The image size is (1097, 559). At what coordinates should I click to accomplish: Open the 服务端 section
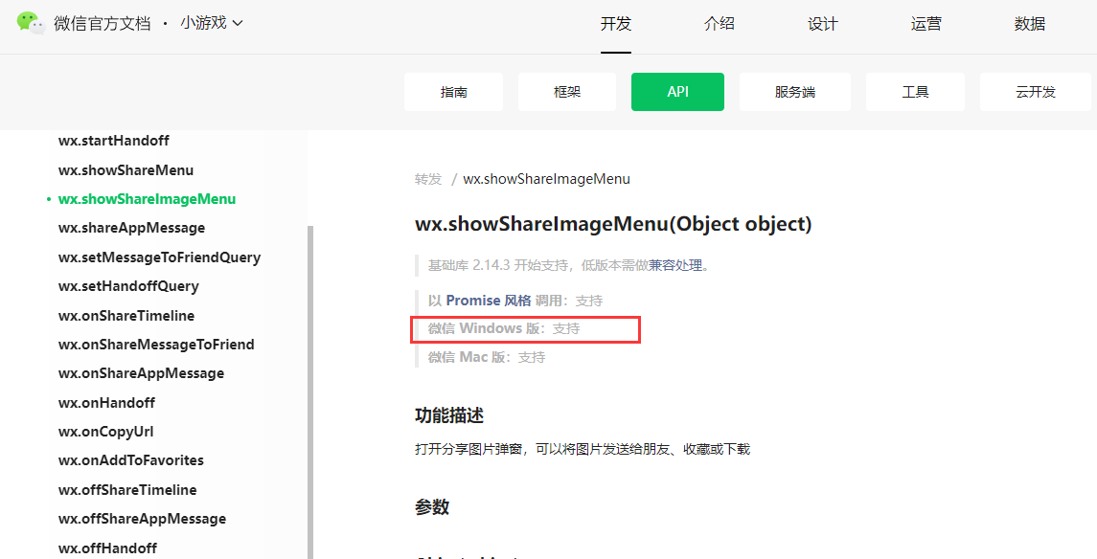click(795, 92)
